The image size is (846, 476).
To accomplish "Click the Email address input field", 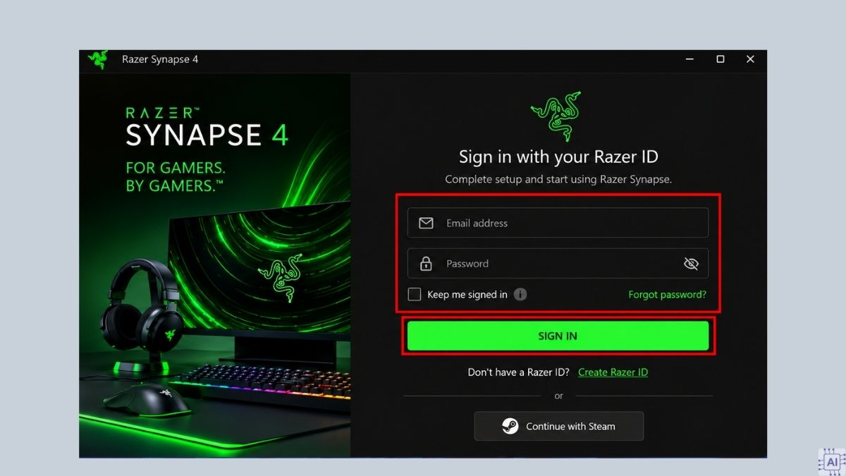I will point(558,223).
